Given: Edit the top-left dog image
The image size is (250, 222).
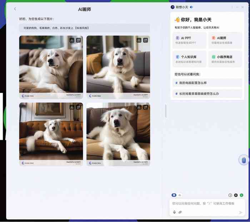Looking at the screenshot, I should 79,40.
